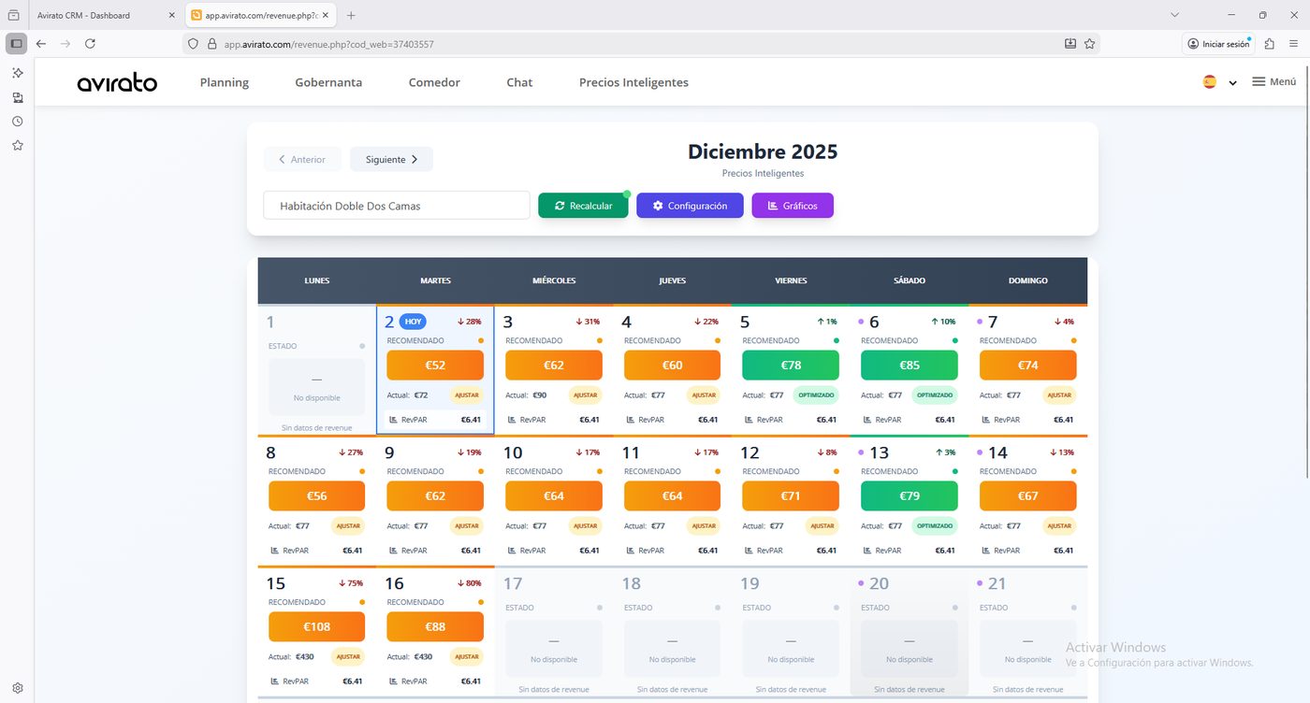
Task: Click the €85 green price on day 6
Action: [910, 365]
